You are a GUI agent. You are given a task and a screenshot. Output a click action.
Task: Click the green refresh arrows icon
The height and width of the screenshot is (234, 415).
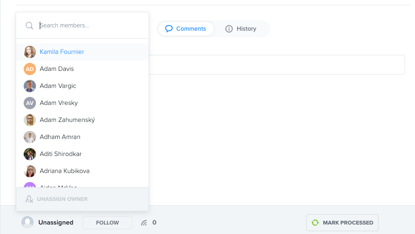[x=315, y=223]
